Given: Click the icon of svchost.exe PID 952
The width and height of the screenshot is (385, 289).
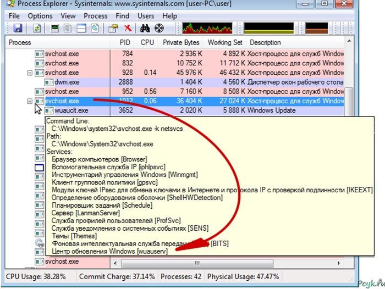Looking at the screenshot, I should pyautogui.click(x=39, y=92).
